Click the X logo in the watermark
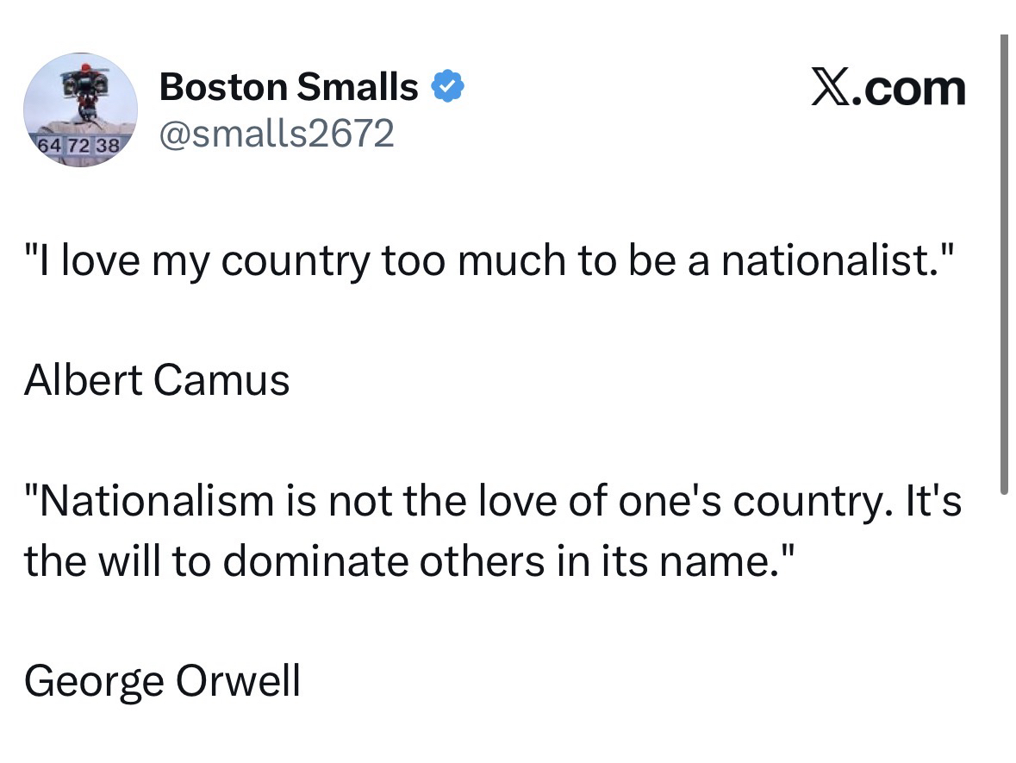Image resolution: width=1016 pixels, height=763 pixels. (830, 88)
